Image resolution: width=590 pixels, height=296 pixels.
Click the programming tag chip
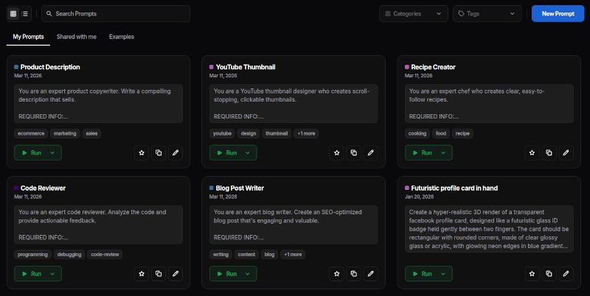point(32,254)
